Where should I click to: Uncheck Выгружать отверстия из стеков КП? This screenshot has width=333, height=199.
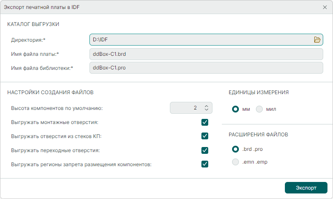[205, 136]
